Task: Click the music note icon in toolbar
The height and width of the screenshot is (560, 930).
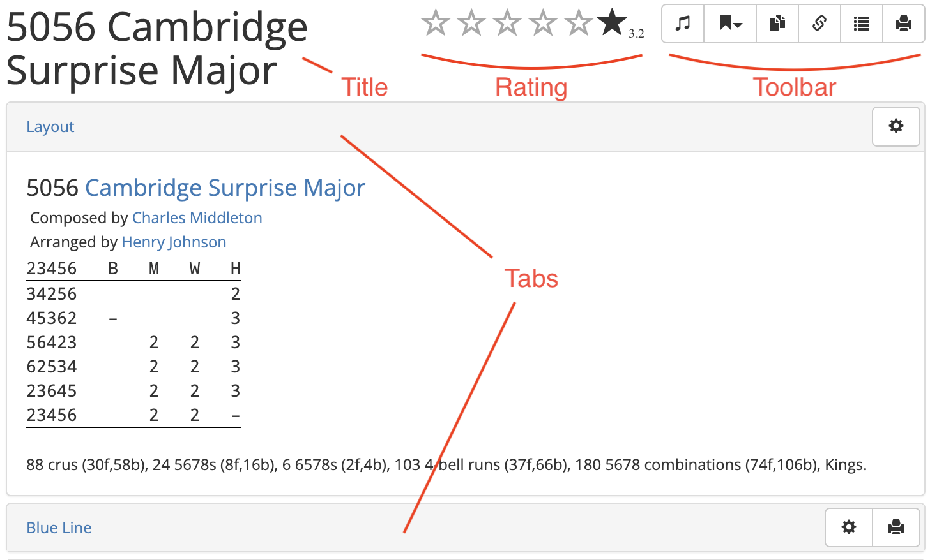Action: click(683, 24)
